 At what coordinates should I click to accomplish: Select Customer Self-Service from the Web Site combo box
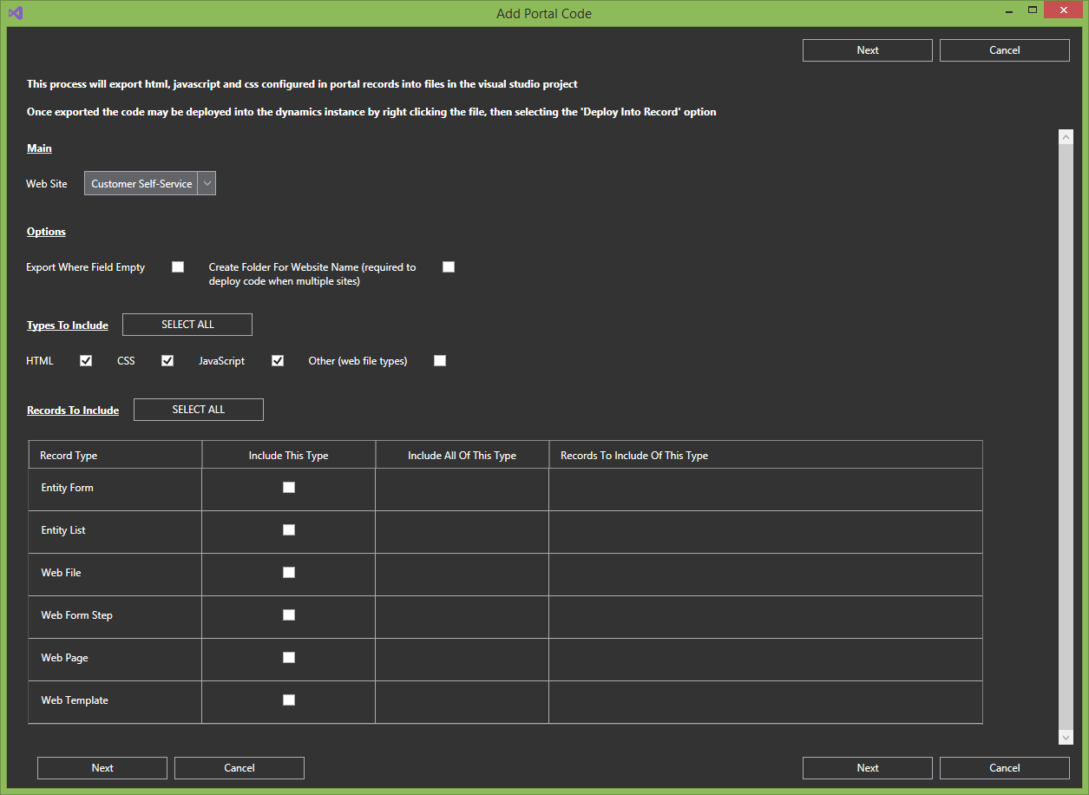[141, 183]
